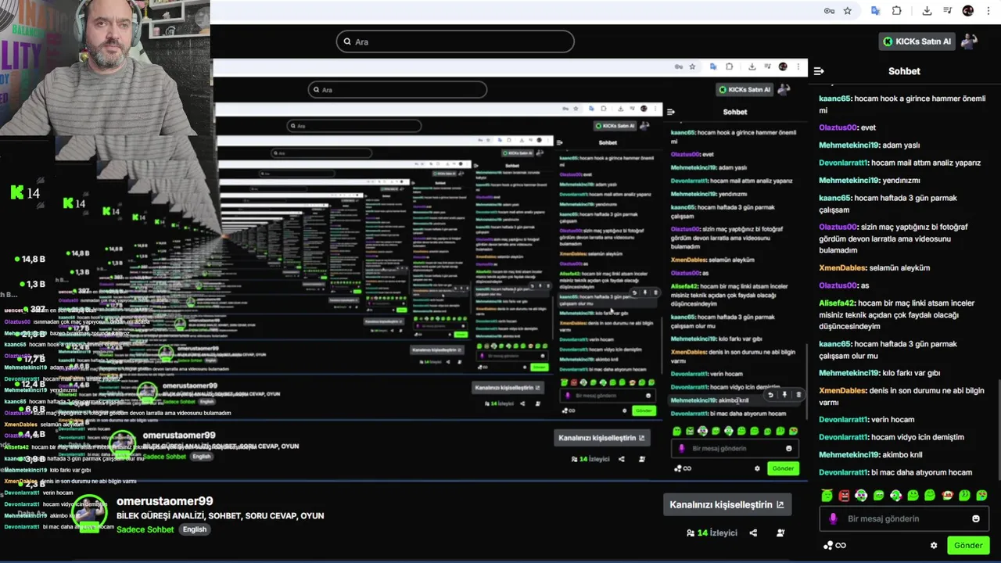Viewport: 1001px width, 563px height.
Task: Click the largest '14 İzleyici' viewer count
Action: [712, 533]
